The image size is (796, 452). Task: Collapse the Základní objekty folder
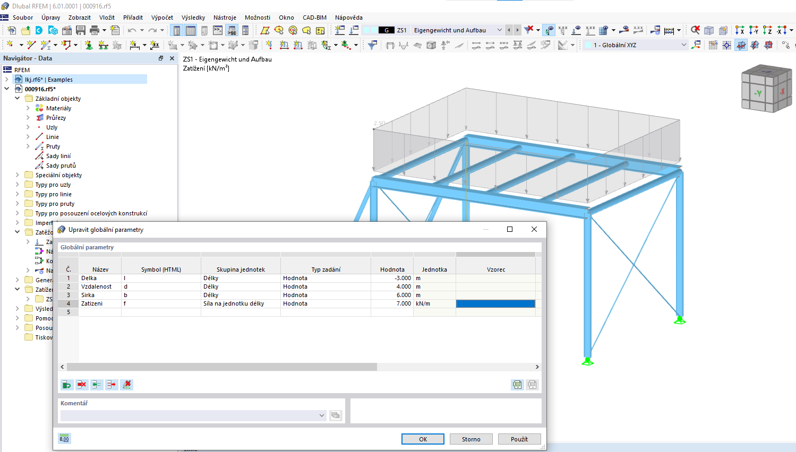[17, 99]
